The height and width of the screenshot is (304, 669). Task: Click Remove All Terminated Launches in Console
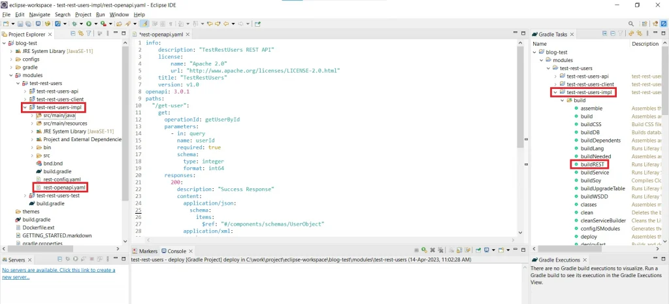tap(440, 250)
